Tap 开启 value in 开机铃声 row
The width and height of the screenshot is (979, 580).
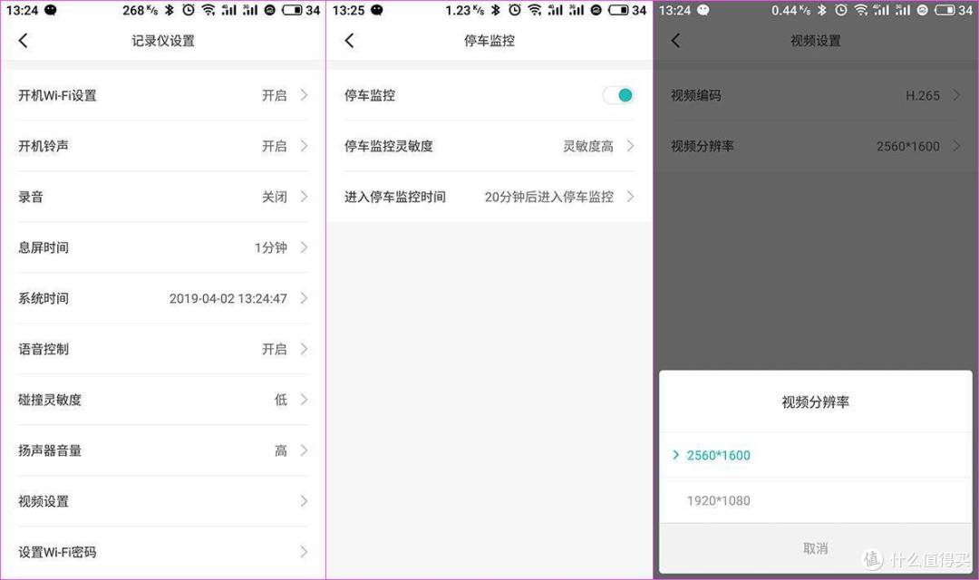274,146
